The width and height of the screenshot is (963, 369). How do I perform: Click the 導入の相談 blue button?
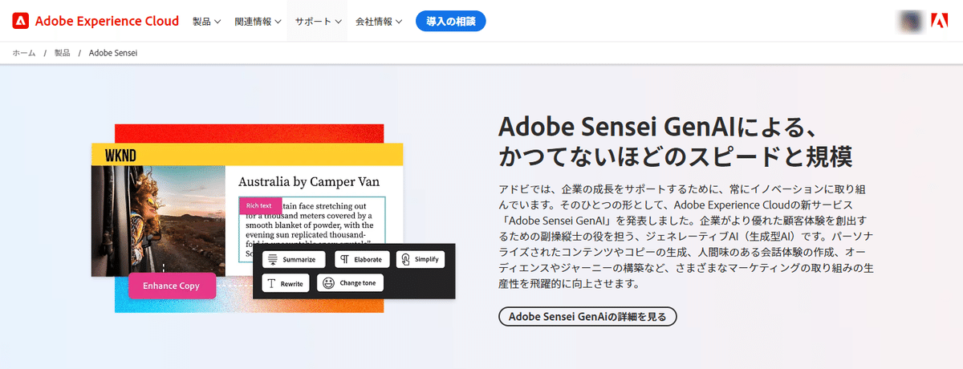coord(451,21)
